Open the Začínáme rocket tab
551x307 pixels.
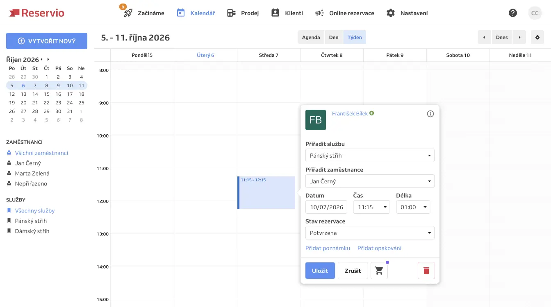point(144,13)
